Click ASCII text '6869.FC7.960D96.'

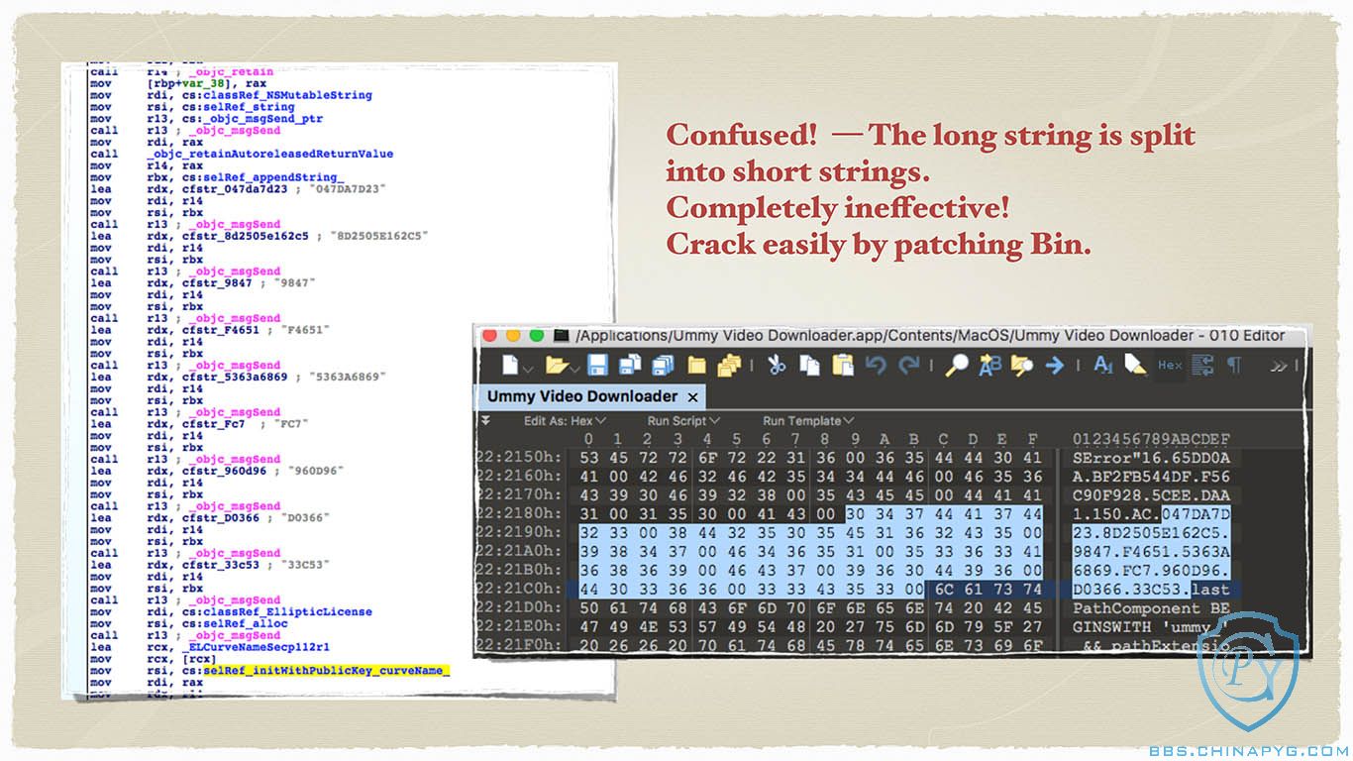pyautogui.click(x=1152, y=570)
